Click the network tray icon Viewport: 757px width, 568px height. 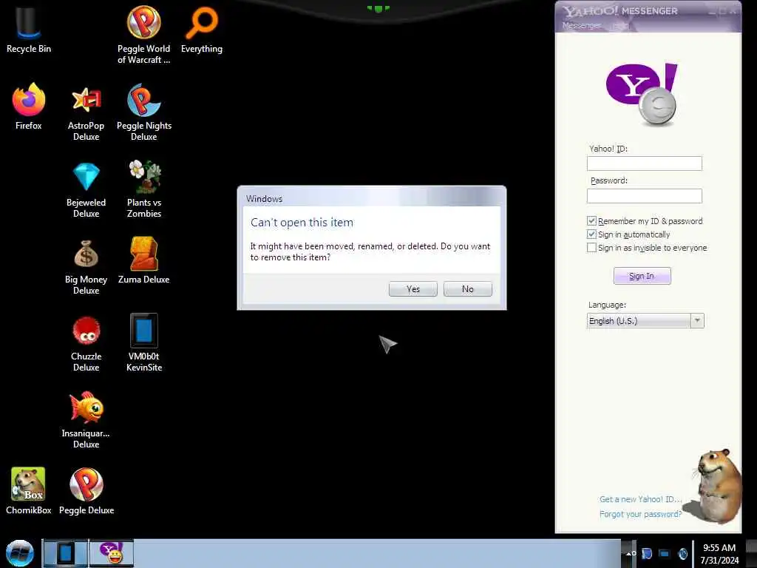[x=665, y=553]
